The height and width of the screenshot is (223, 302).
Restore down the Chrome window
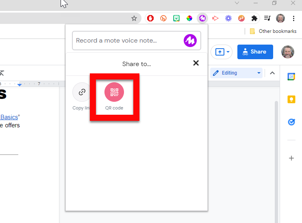coord(274,3)
